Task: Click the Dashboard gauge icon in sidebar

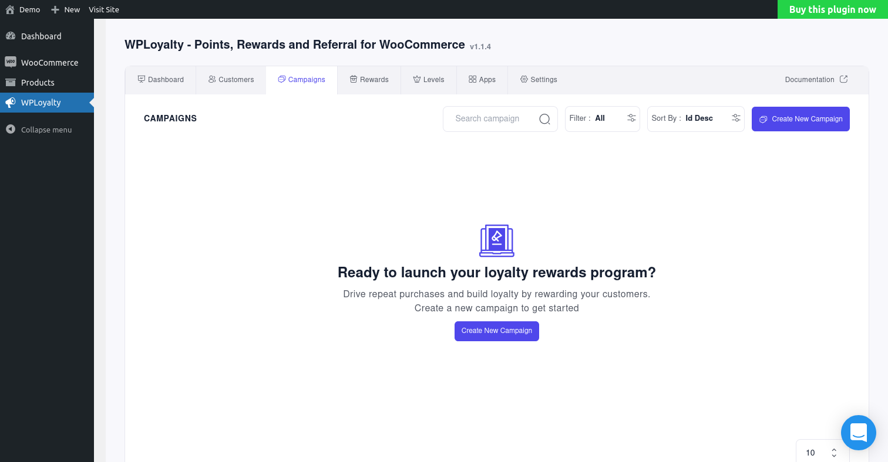Action: click(x=11, y=36)
